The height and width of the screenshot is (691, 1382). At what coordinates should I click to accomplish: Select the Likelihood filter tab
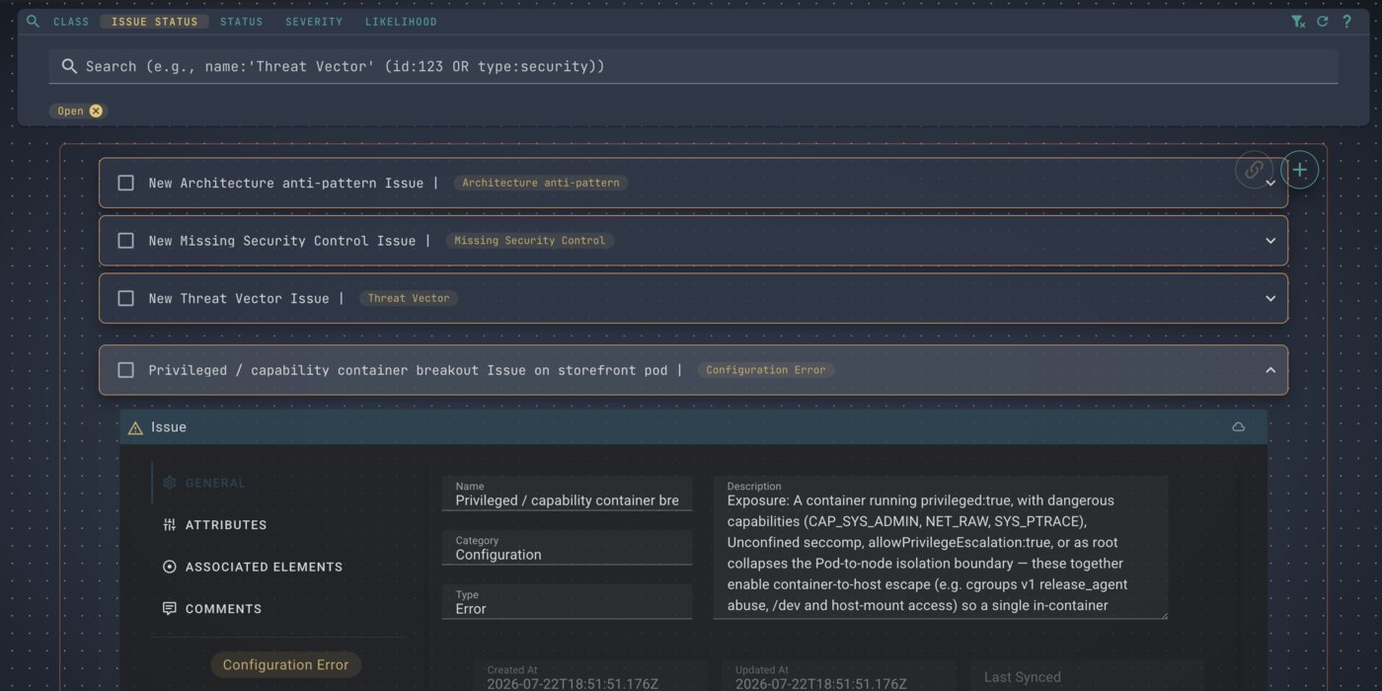pos(401,22)
